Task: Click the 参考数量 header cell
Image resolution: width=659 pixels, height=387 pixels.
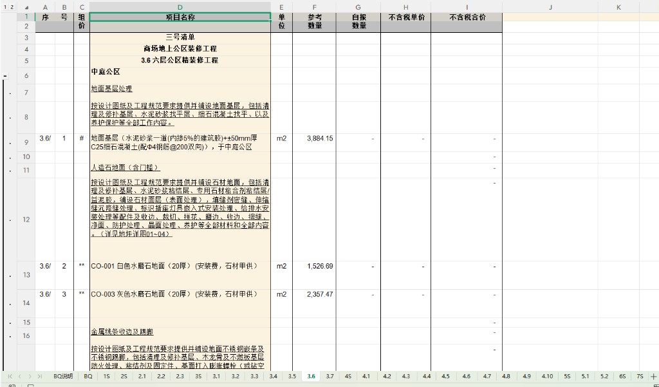Action: [314, 22]
